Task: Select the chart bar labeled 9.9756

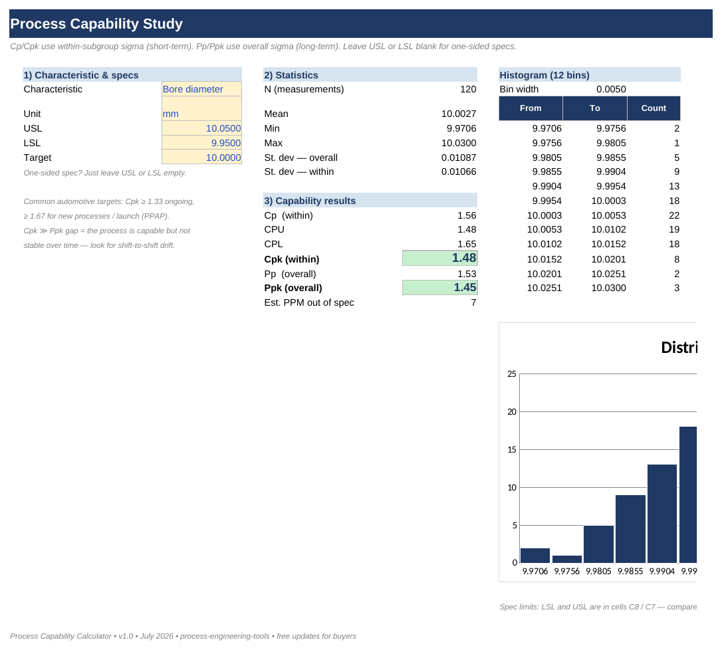Action: pos(567,560)
